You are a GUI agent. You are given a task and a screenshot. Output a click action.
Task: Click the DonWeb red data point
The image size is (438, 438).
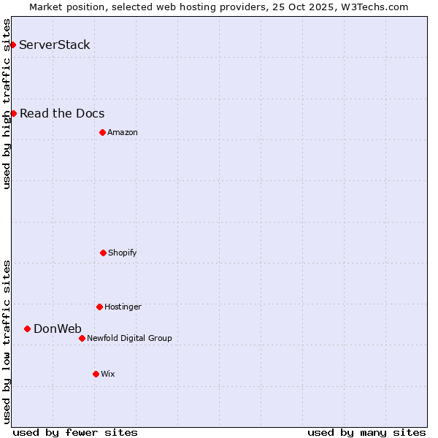(27, 328)
